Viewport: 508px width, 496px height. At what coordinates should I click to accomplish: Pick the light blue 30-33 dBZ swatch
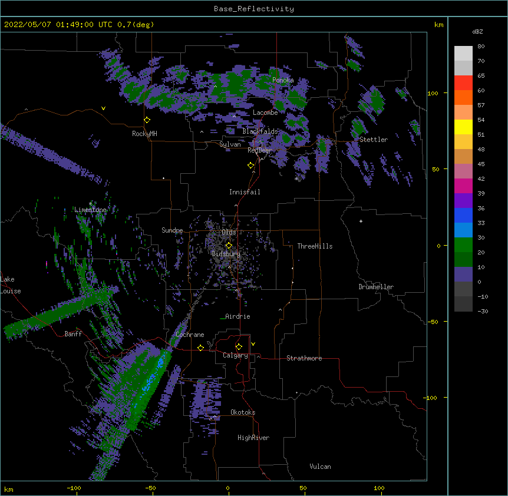pos(463,230)
